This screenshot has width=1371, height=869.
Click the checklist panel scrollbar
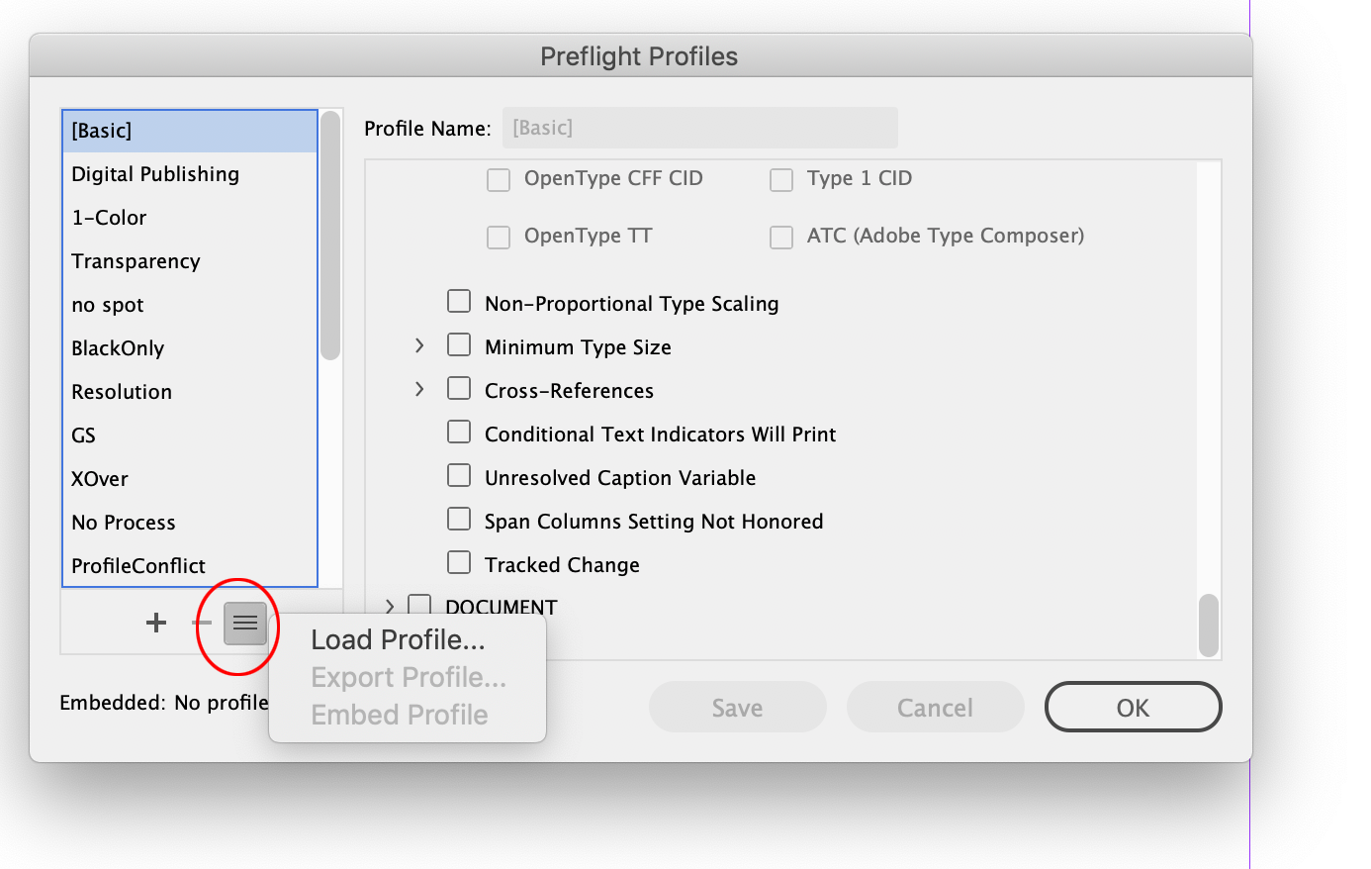click(x=1207, y=624)
